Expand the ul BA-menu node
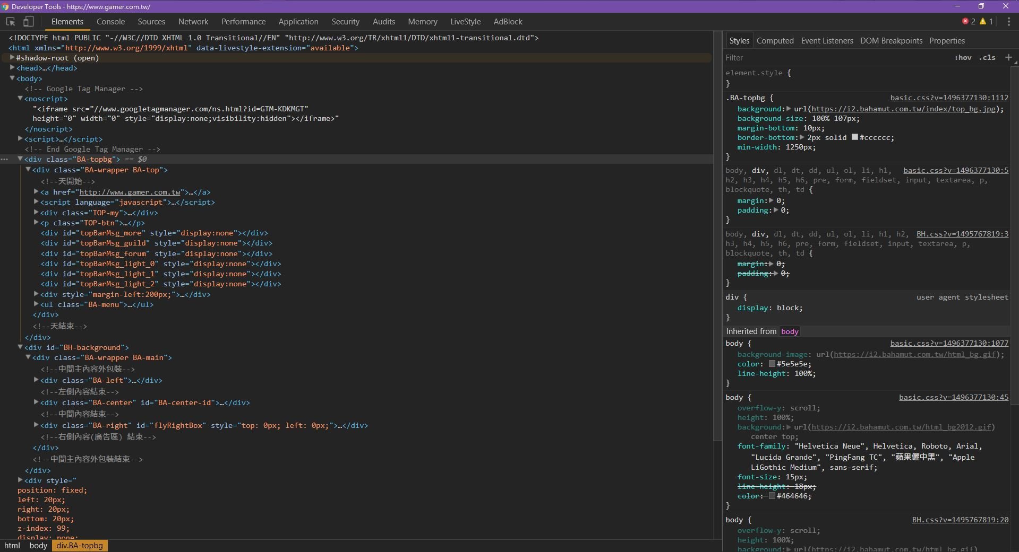 [36, 304]
